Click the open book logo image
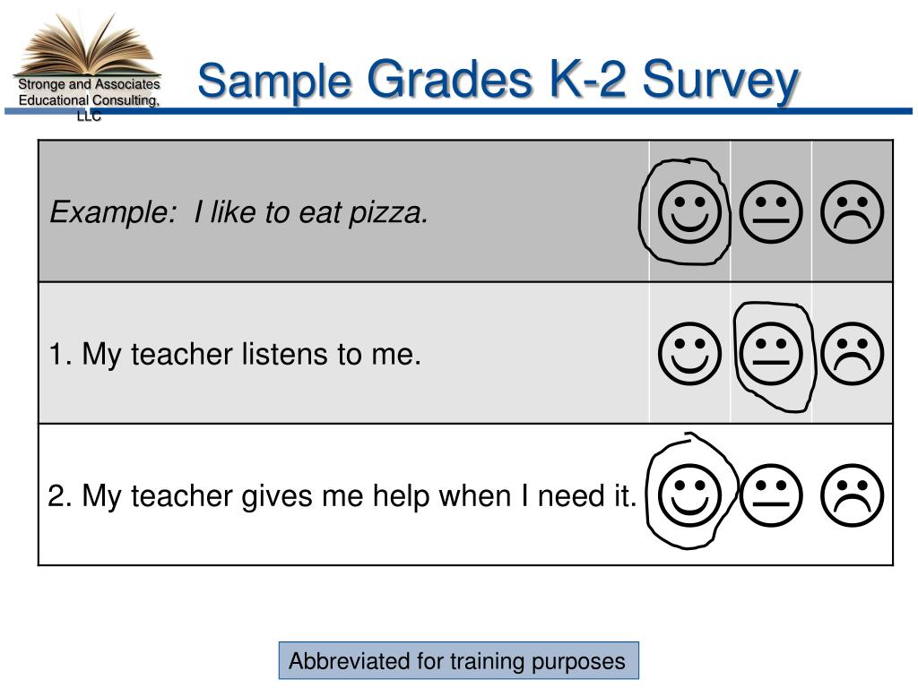The height and width of the screenshot is (688, 918). tap(88, 45)
